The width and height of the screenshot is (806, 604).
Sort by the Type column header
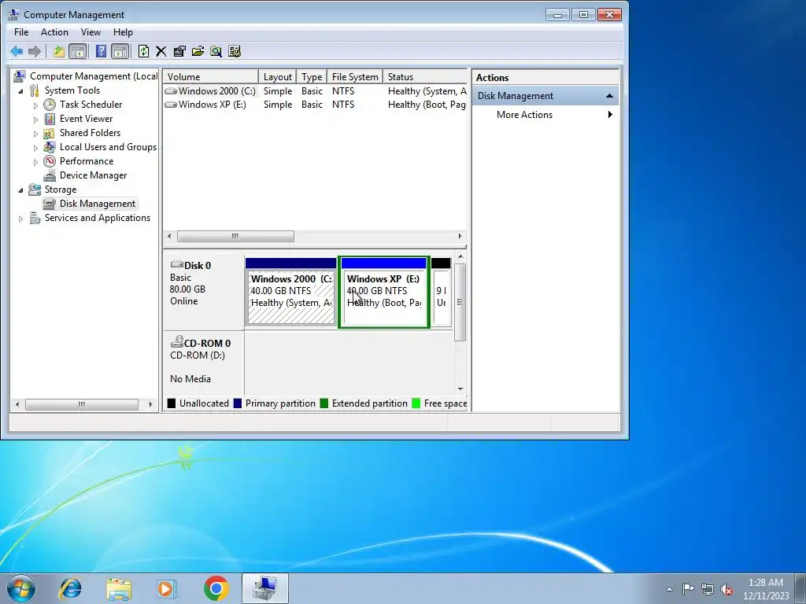(x=312, y=76)
